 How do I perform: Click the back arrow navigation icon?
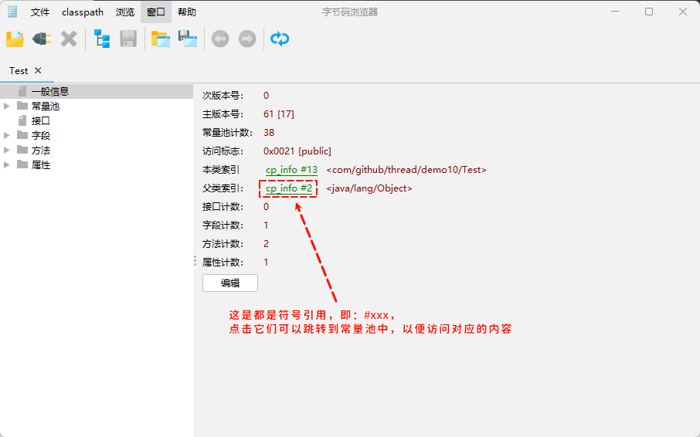[220, 39]
